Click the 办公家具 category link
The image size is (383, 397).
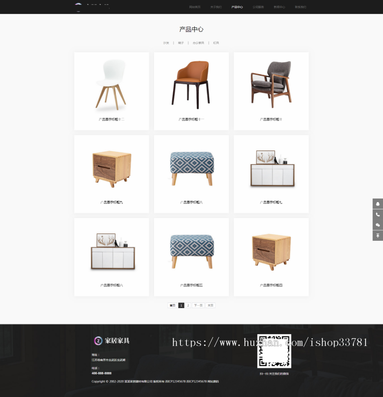pyautogui.click(x=198, y=43)
